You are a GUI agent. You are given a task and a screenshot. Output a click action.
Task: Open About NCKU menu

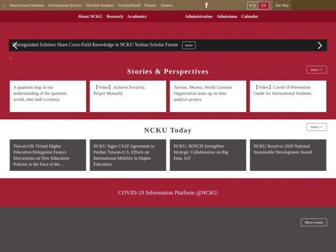90,16
